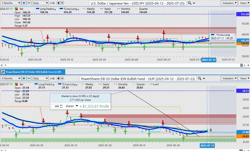The image size is (250, 151).
Task: Click the zoom-out minus icon on USD/JPY chart
Action: pos(29,3)
